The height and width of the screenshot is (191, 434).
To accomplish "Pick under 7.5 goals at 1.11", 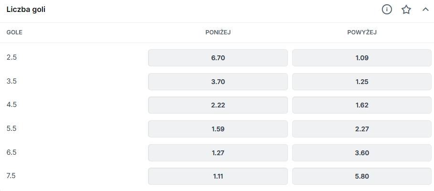I will (218, 176).
